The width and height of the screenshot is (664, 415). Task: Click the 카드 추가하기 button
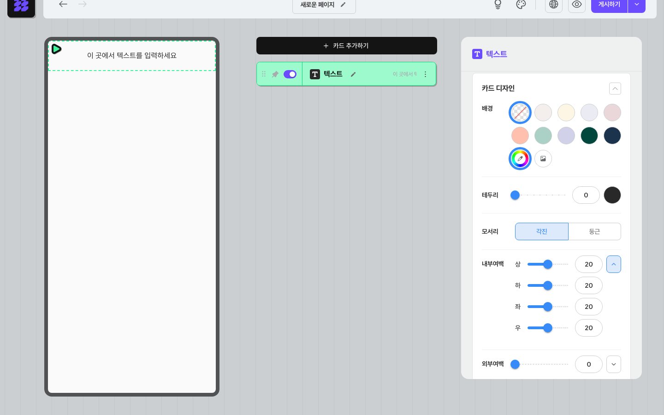[x=347, y=46]
